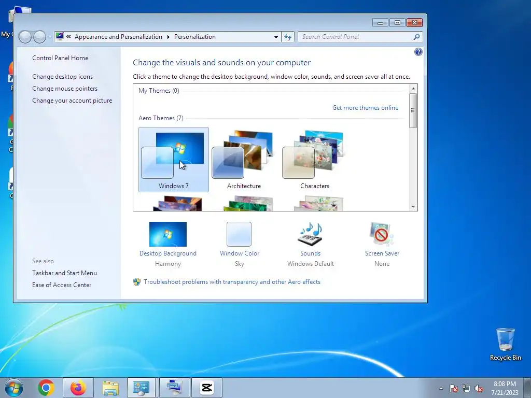Click Appearance and Personalization breadcrumb
The width and height of the screenshot is (531, 398).
(118, 37)
